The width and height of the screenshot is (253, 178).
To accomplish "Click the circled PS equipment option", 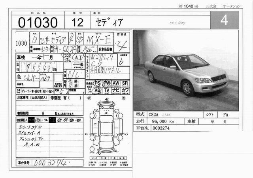I will (x=98, y=83).
